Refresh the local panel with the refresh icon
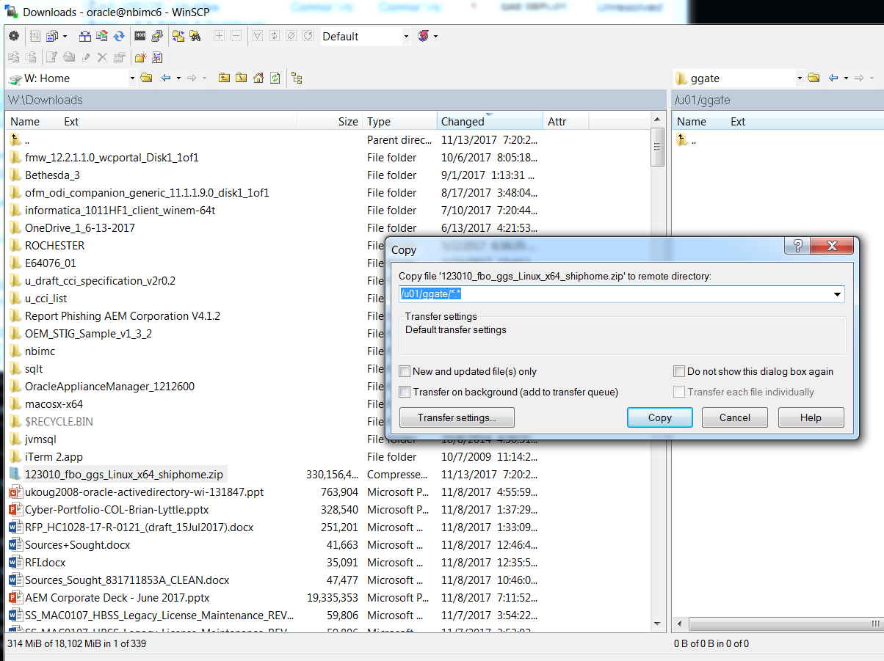 273,78
